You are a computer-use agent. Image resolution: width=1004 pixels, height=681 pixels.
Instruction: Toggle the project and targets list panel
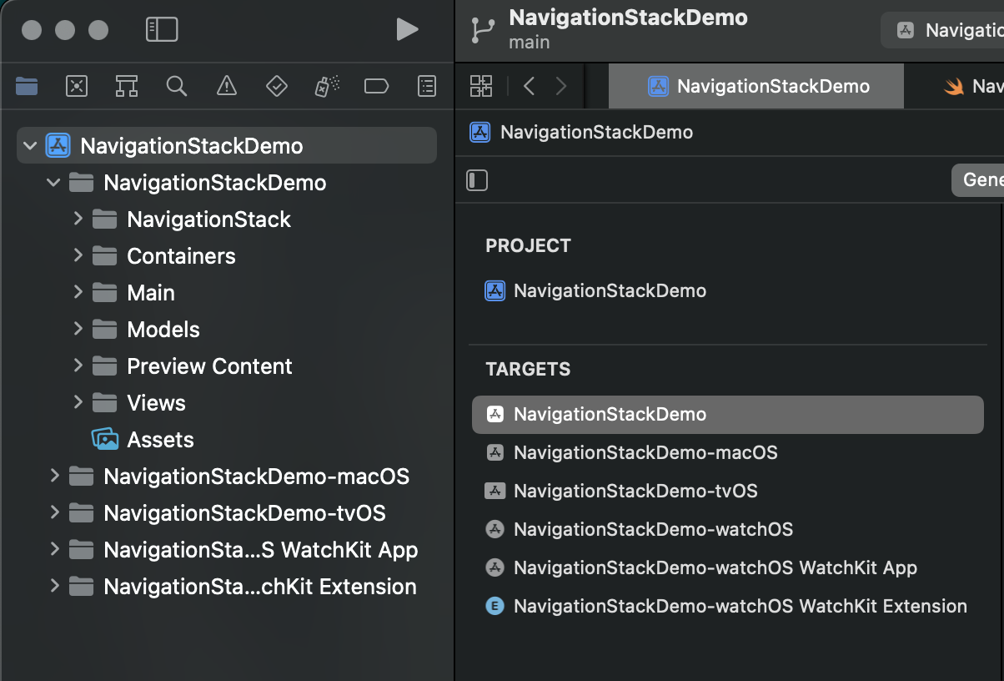[477, 180]
